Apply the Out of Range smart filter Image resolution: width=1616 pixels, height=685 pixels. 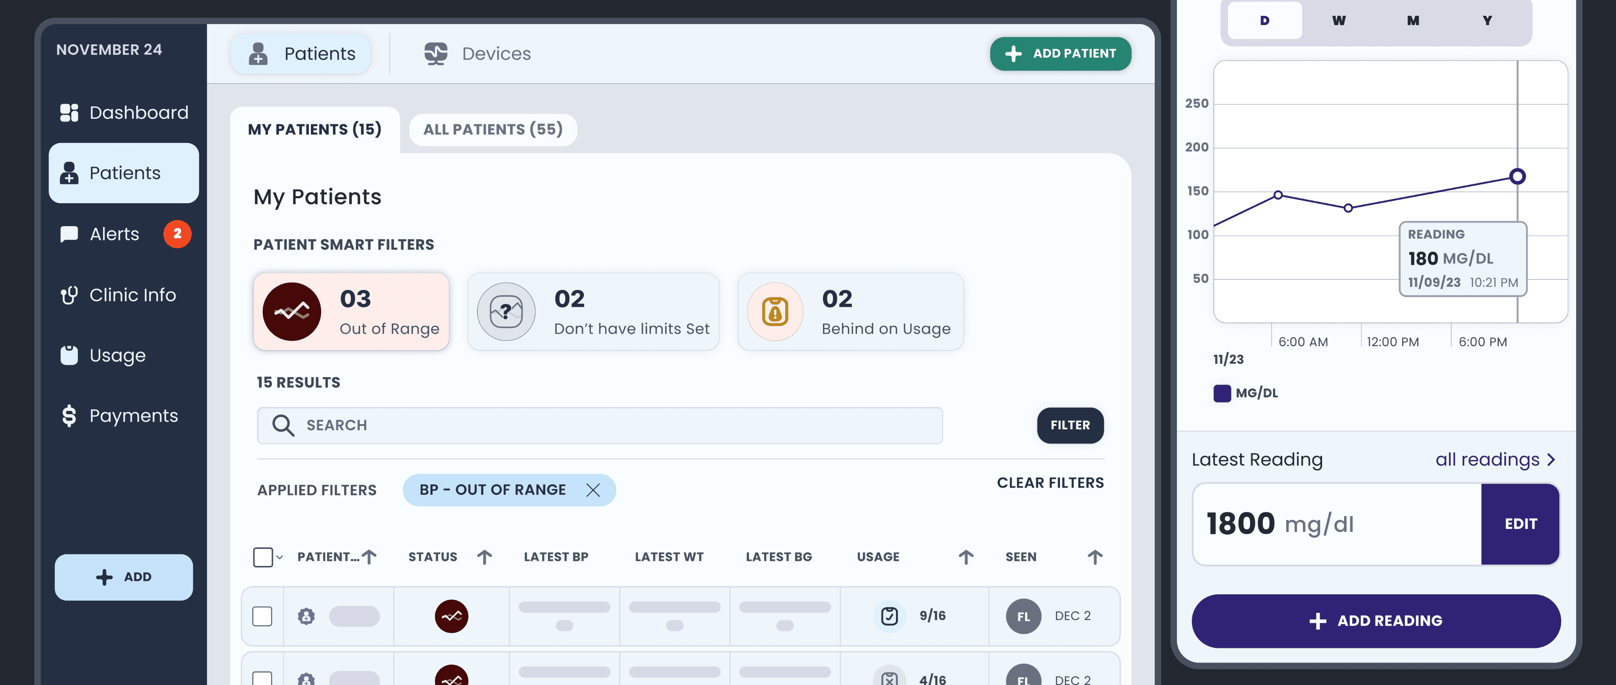[351, 312]
